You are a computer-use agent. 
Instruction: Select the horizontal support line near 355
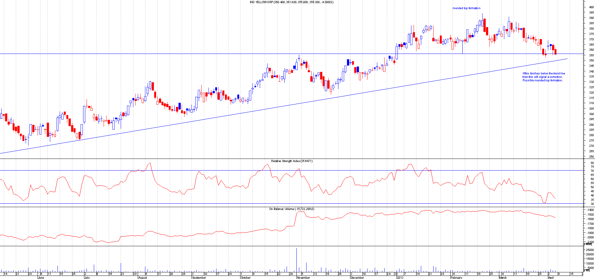click(190, 54)
